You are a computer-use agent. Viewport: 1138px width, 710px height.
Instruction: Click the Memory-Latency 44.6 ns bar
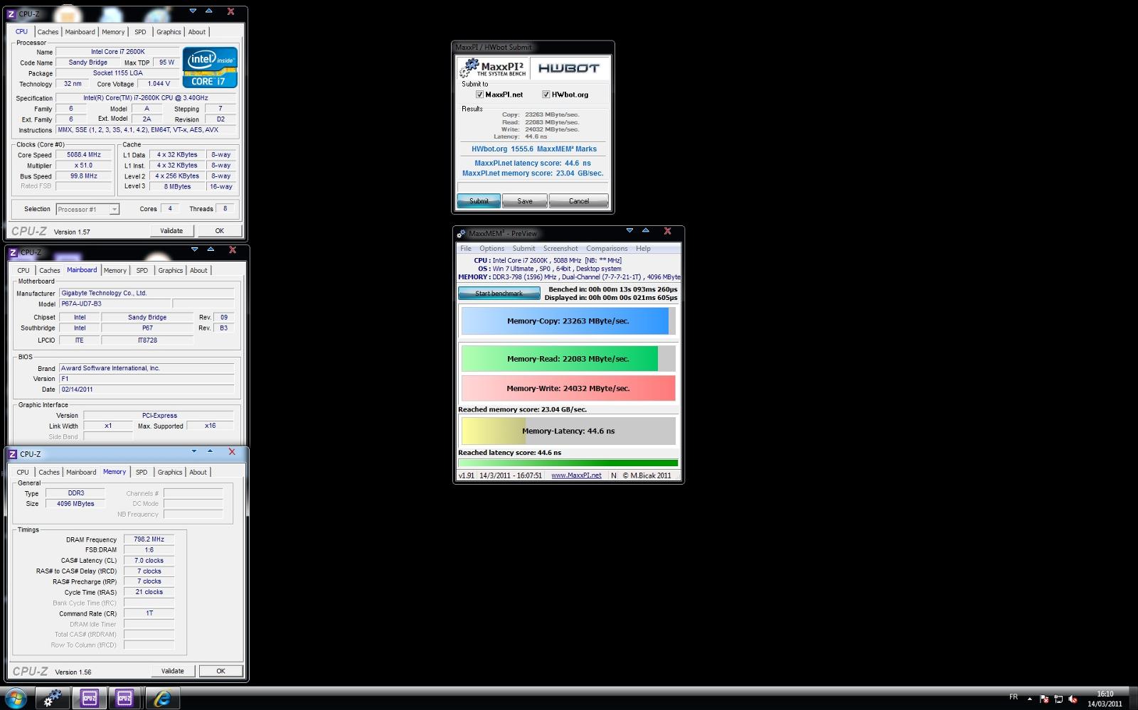(568, 431)
